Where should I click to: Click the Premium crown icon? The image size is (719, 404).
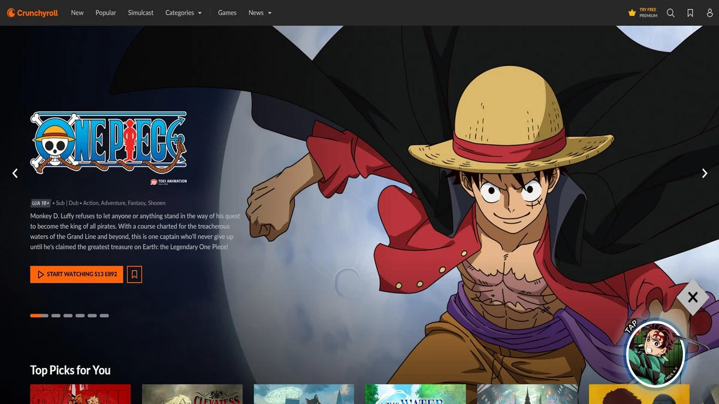[632, 11]
